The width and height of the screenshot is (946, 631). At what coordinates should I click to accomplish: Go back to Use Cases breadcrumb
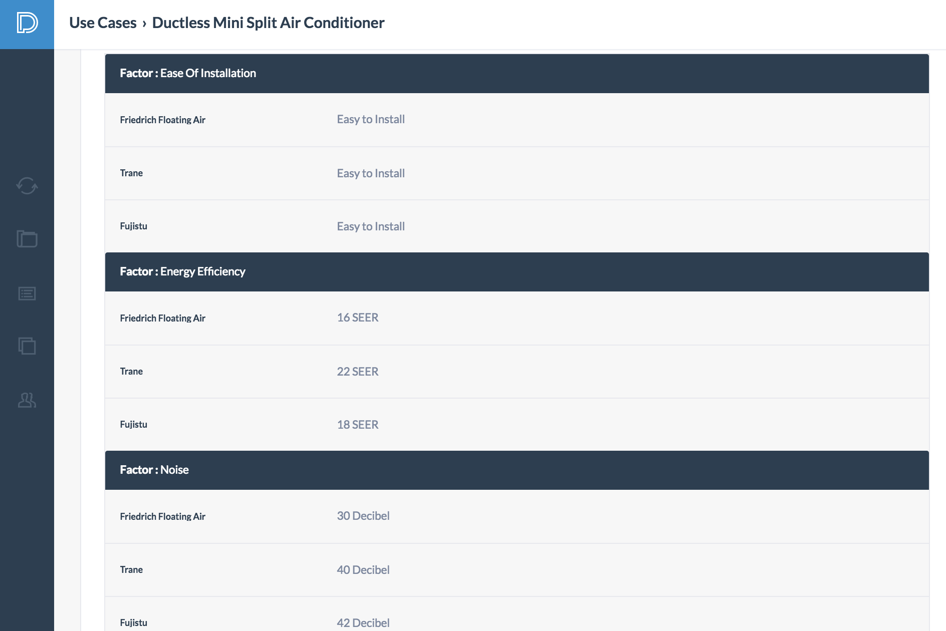pyautogui.click(x=103, y=23)
